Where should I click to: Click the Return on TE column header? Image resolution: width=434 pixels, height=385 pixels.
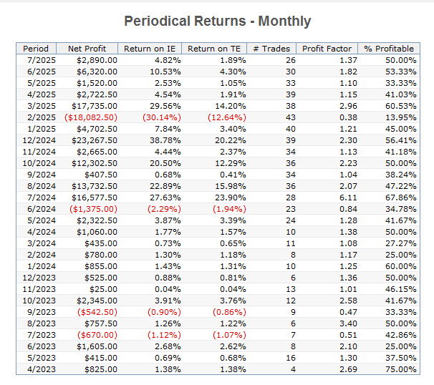(214, 49)
